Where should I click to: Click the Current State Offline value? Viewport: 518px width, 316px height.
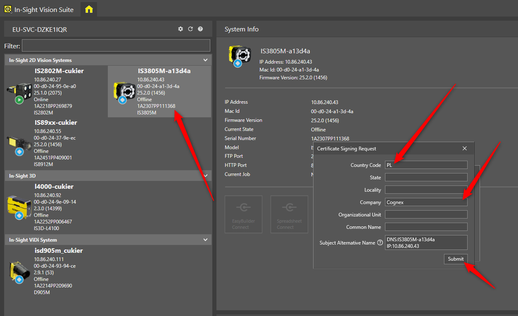pyautogui.click(x=318, y=129)
